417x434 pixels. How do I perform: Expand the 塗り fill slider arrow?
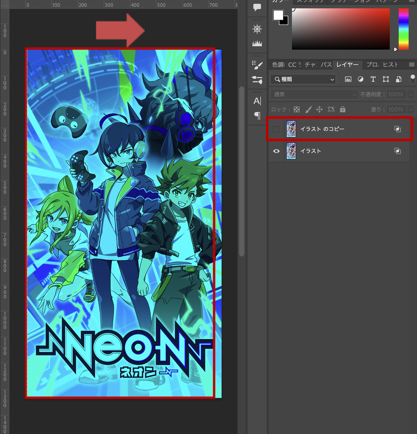[411, 110]
